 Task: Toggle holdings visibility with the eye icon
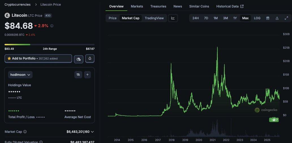point(78,75)
